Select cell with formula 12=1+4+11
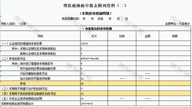192x107 pixels. (94, 103)
